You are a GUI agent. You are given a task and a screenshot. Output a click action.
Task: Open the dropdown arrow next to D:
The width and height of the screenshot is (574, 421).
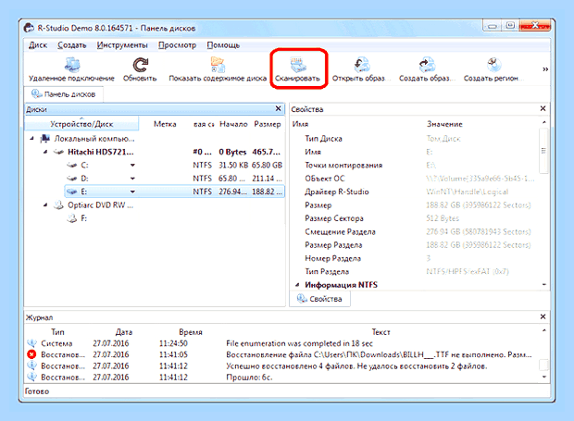pyautogui.click(x=132, y=179)
